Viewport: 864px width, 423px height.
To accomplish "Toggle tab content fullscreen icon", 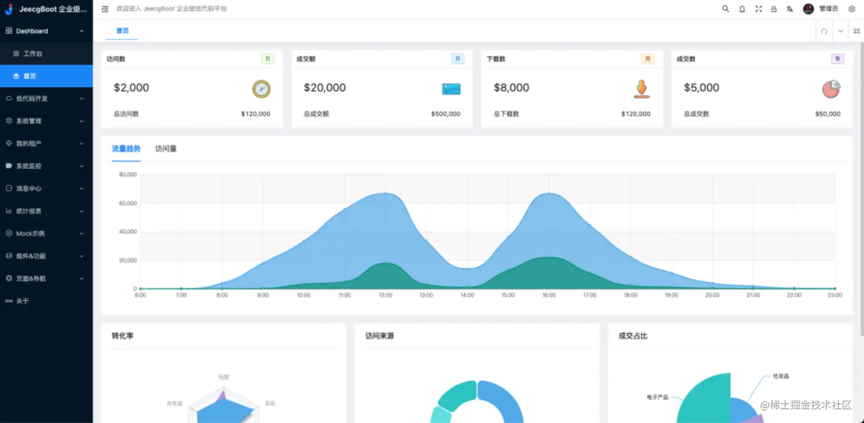I will pyautogui.click(x=857, y=31).
